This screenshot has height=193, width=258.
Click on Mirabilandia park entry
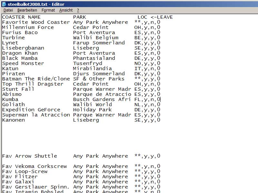pyautogui.click(x=92, y=69)
